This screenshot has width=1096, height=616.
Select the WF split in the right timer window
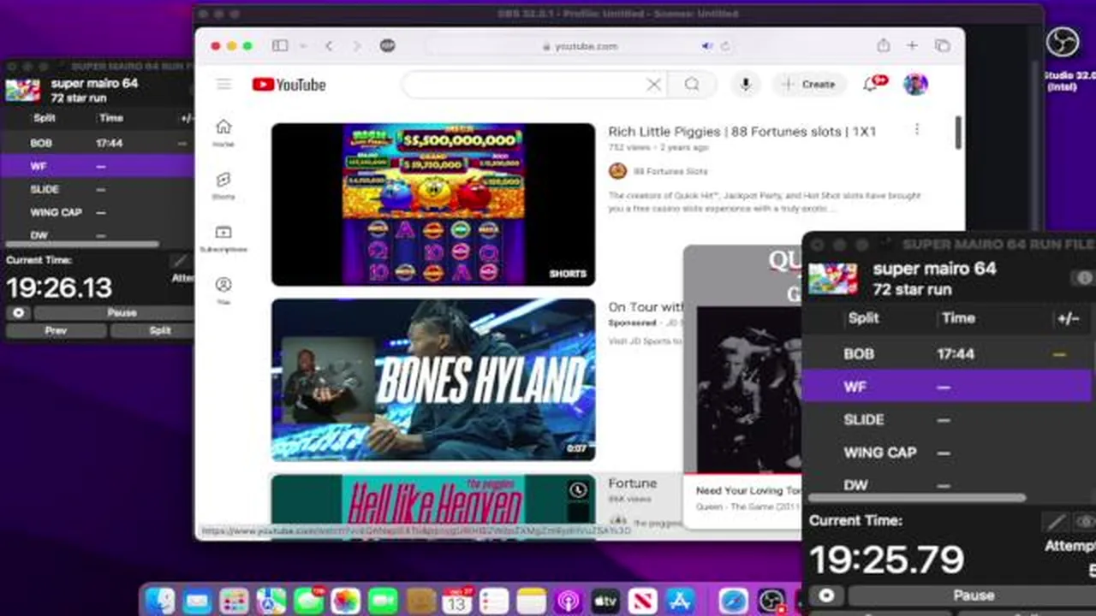click(x=948, y=387)
